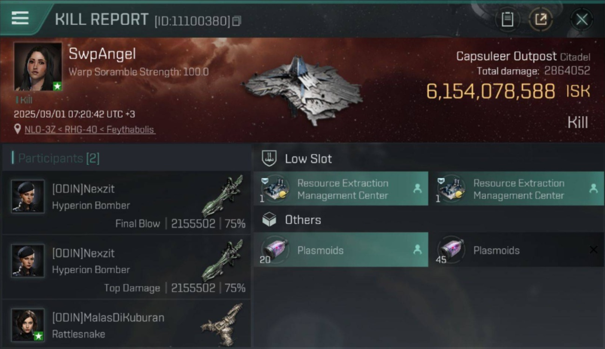The image size is (605, 349).
Task: Open the hamburger menu
Action: pyautogui.click(x=20, y=19)
